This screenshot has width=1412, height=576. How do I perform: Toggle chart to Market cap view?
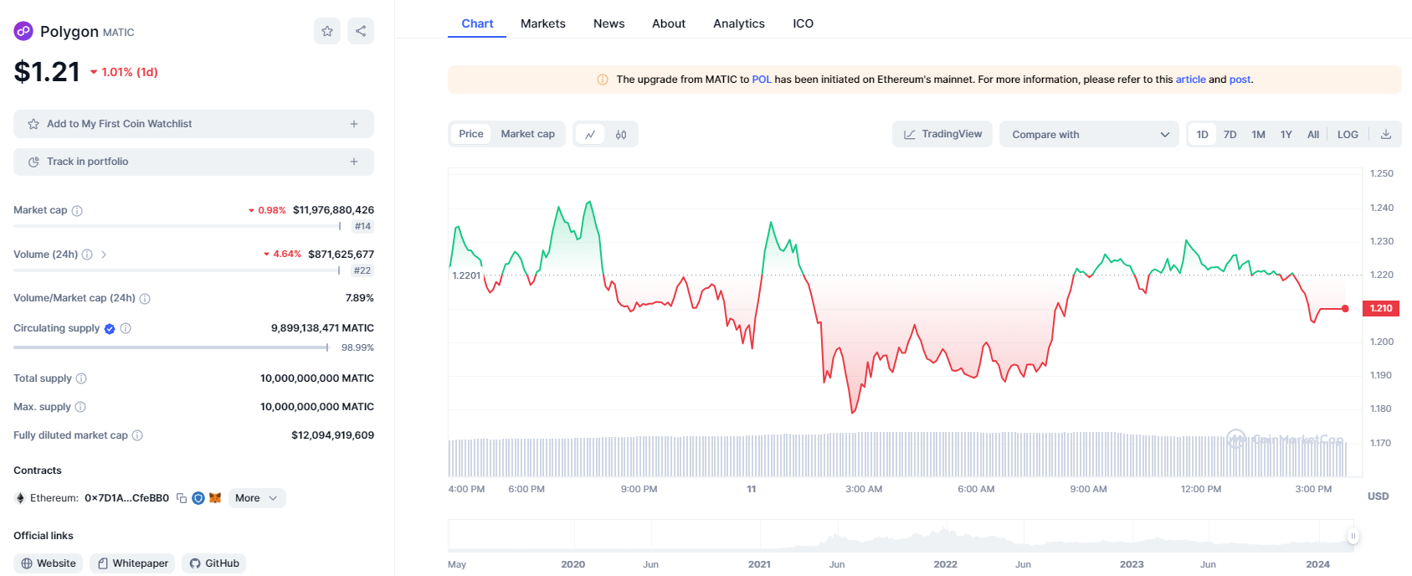(527, 134)
